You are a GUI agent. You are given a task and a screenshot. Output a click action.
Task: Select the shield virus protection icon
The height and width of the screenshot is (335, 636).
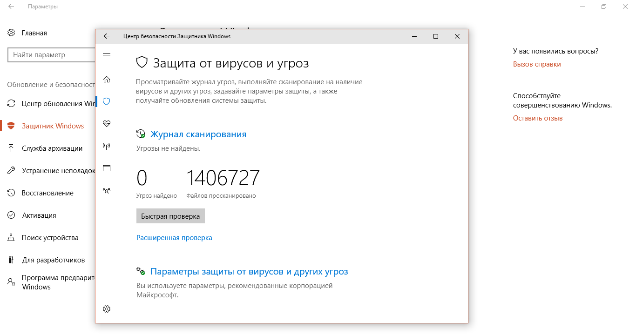coord(107,101)
